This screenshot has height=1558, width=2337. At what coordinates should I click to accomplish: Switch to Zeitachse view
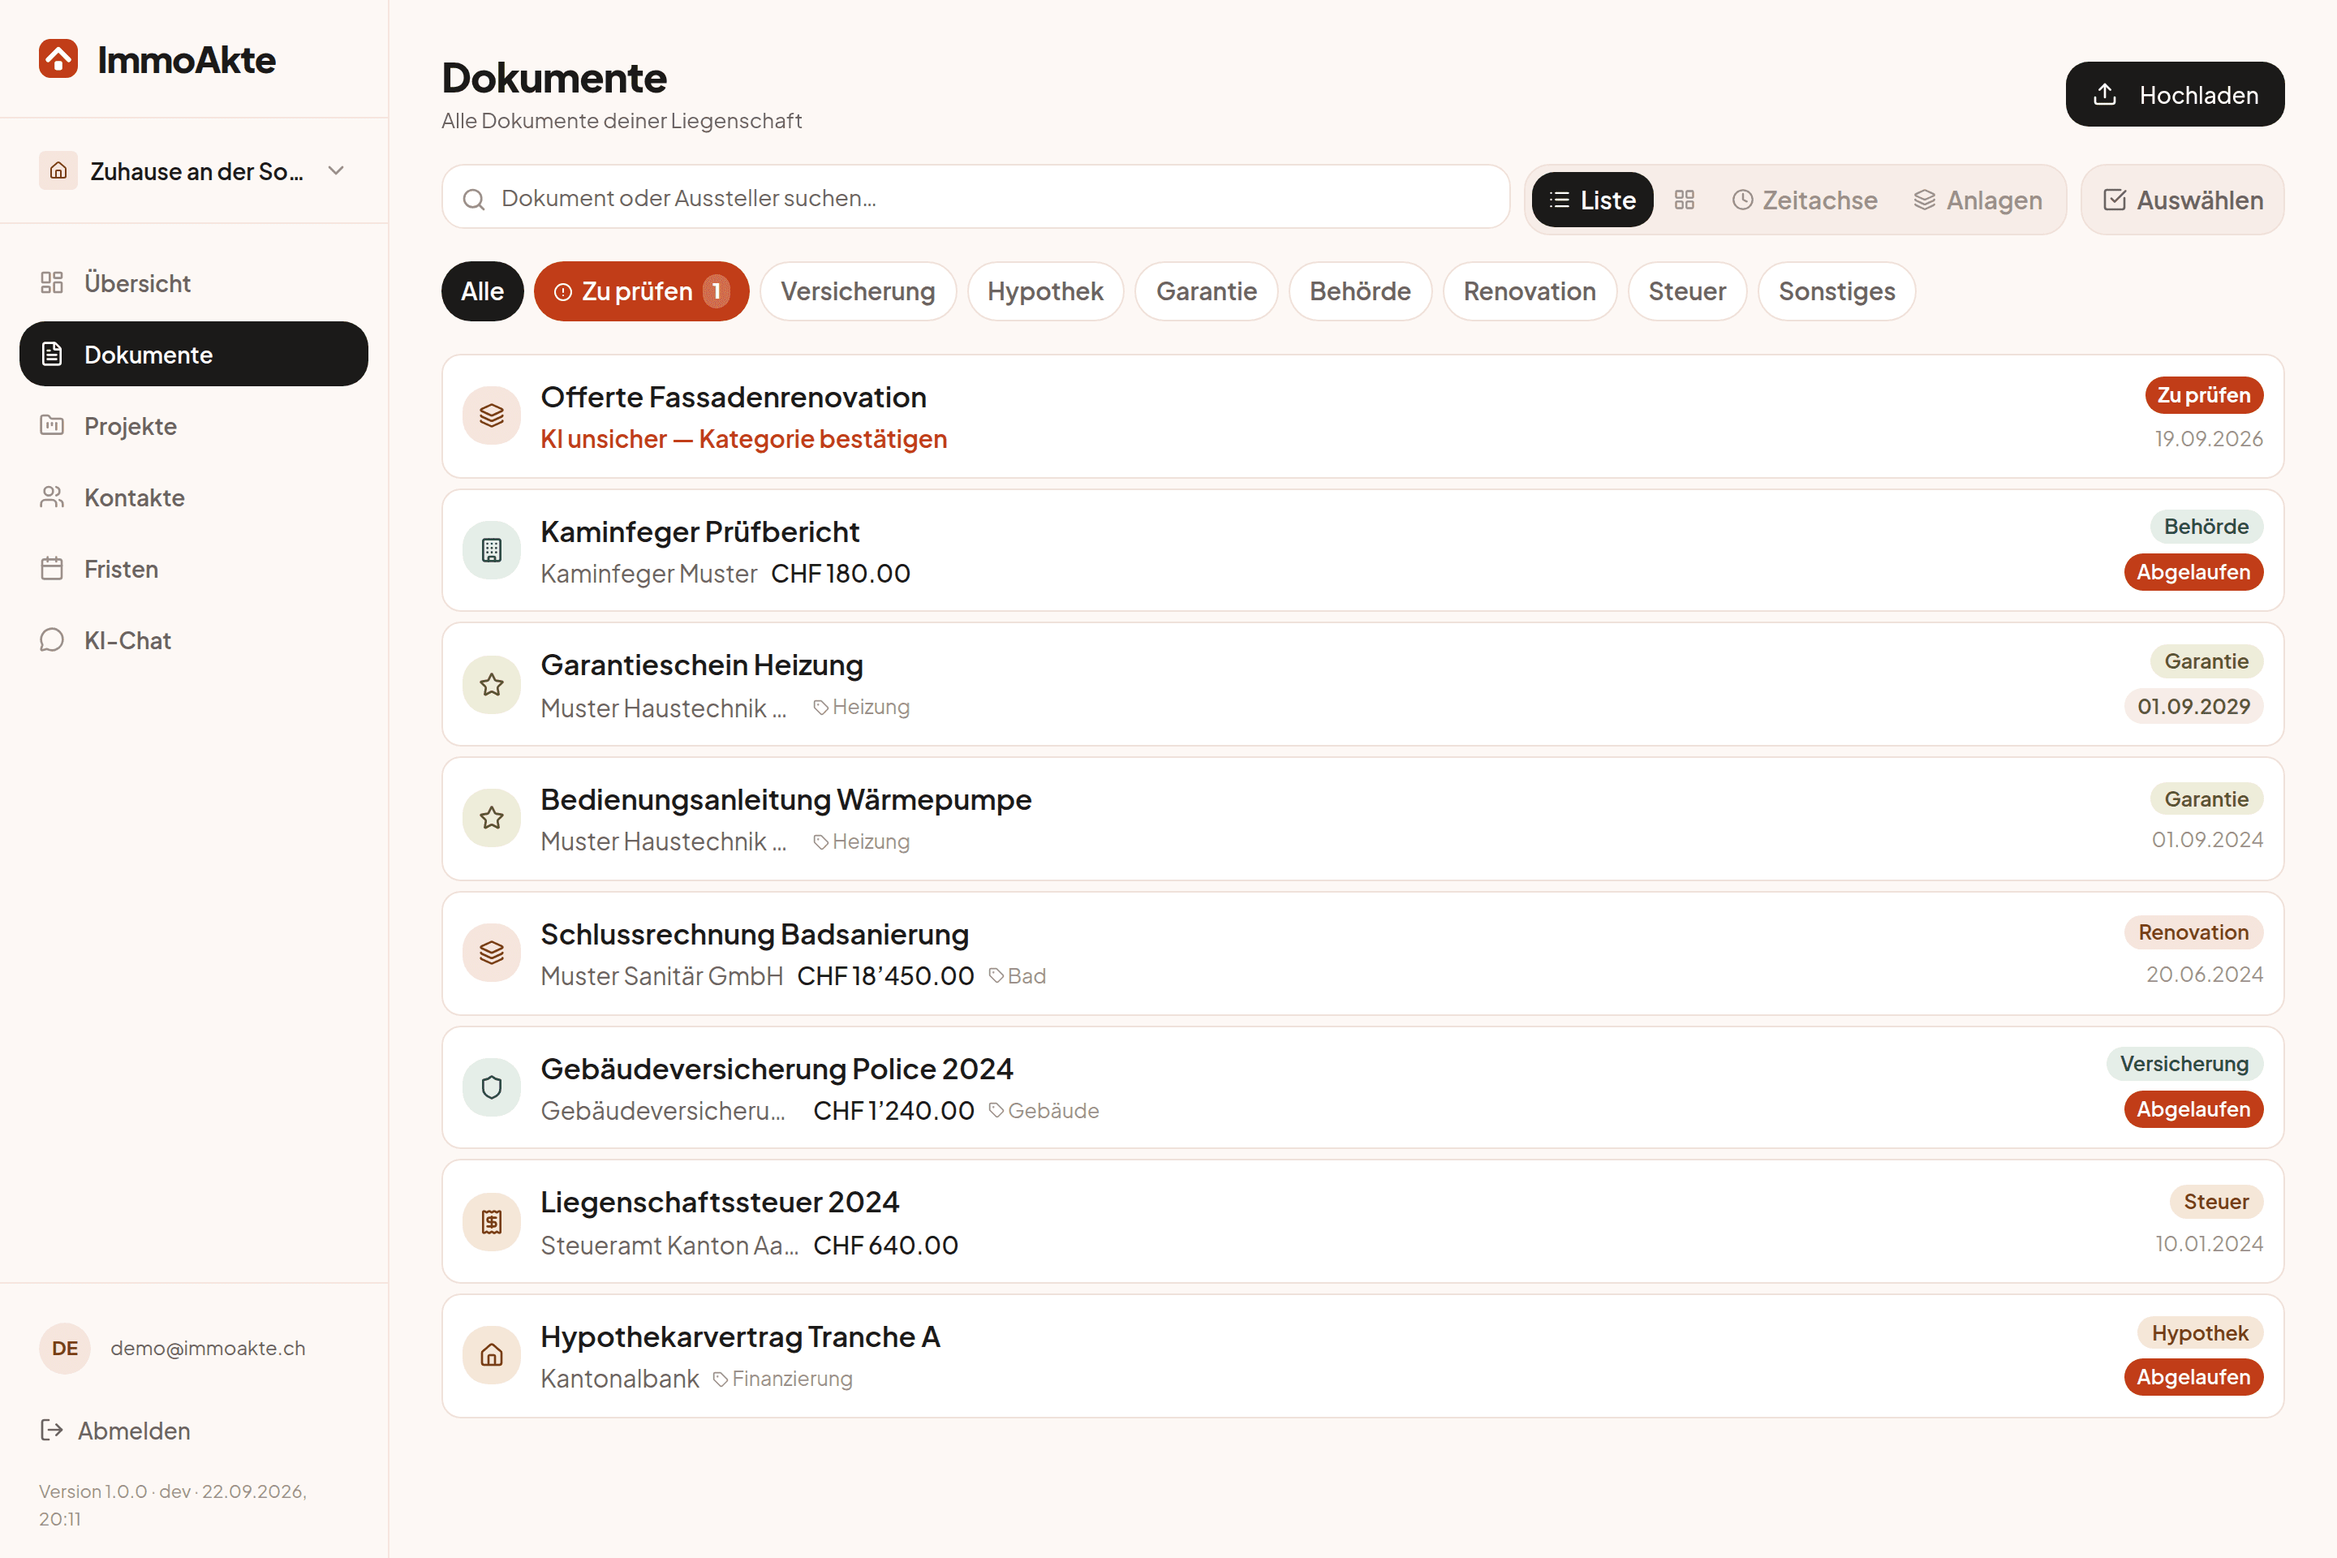tap(1805, 200)
